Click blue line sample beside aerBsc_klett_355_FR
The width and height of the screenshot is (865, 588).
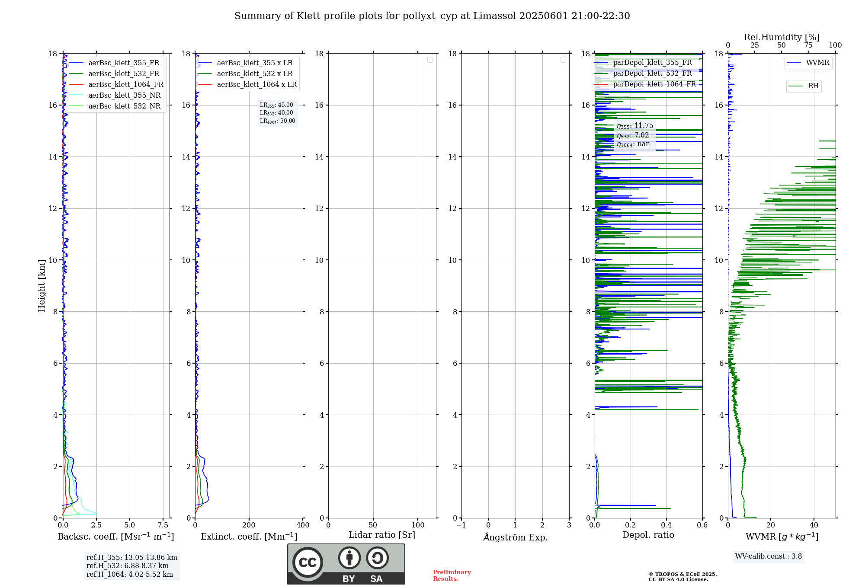(x=77, y=63)
